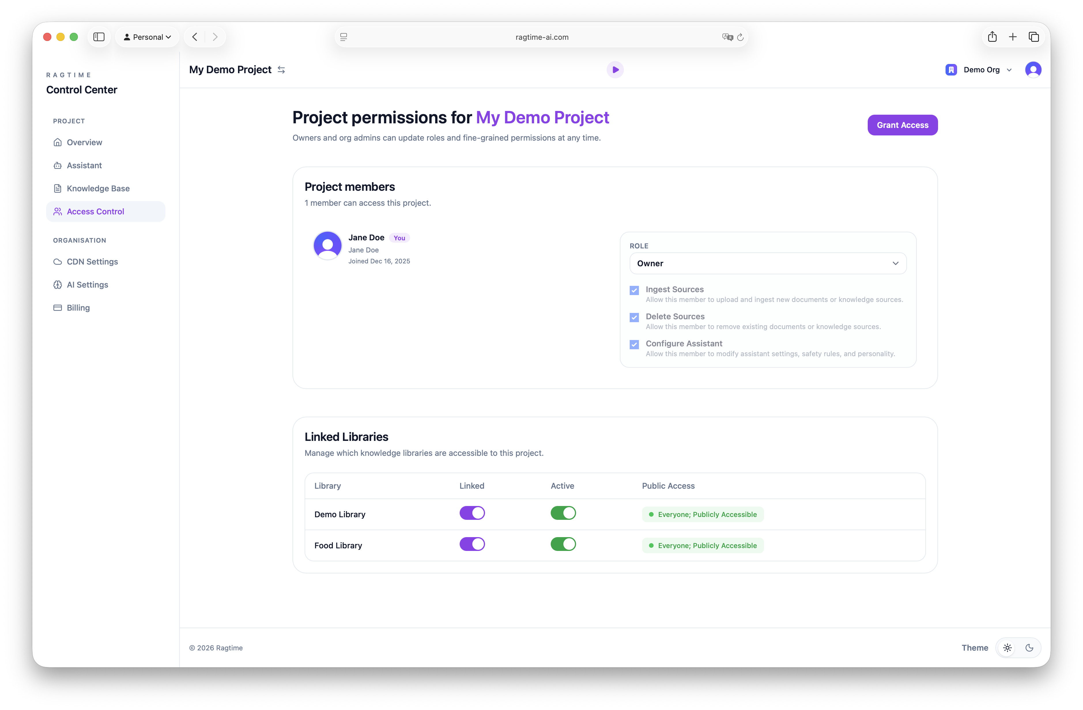Click the purple play button in the header
This screenshot has height=710, width=1083.
(615, 69)
